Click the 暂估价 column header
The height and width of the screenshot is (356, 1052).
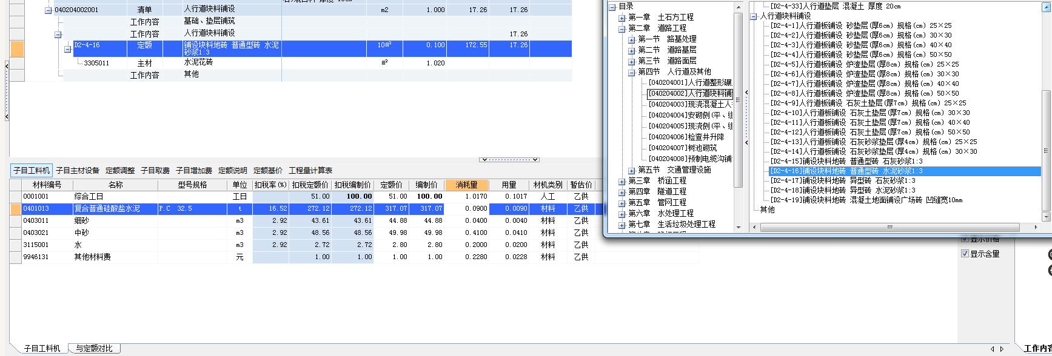point(581,185)
